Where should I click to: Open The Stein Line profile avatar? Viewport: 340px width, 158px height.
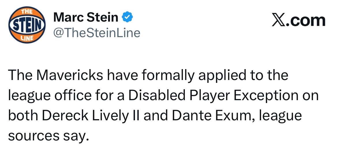coord(27,25)
